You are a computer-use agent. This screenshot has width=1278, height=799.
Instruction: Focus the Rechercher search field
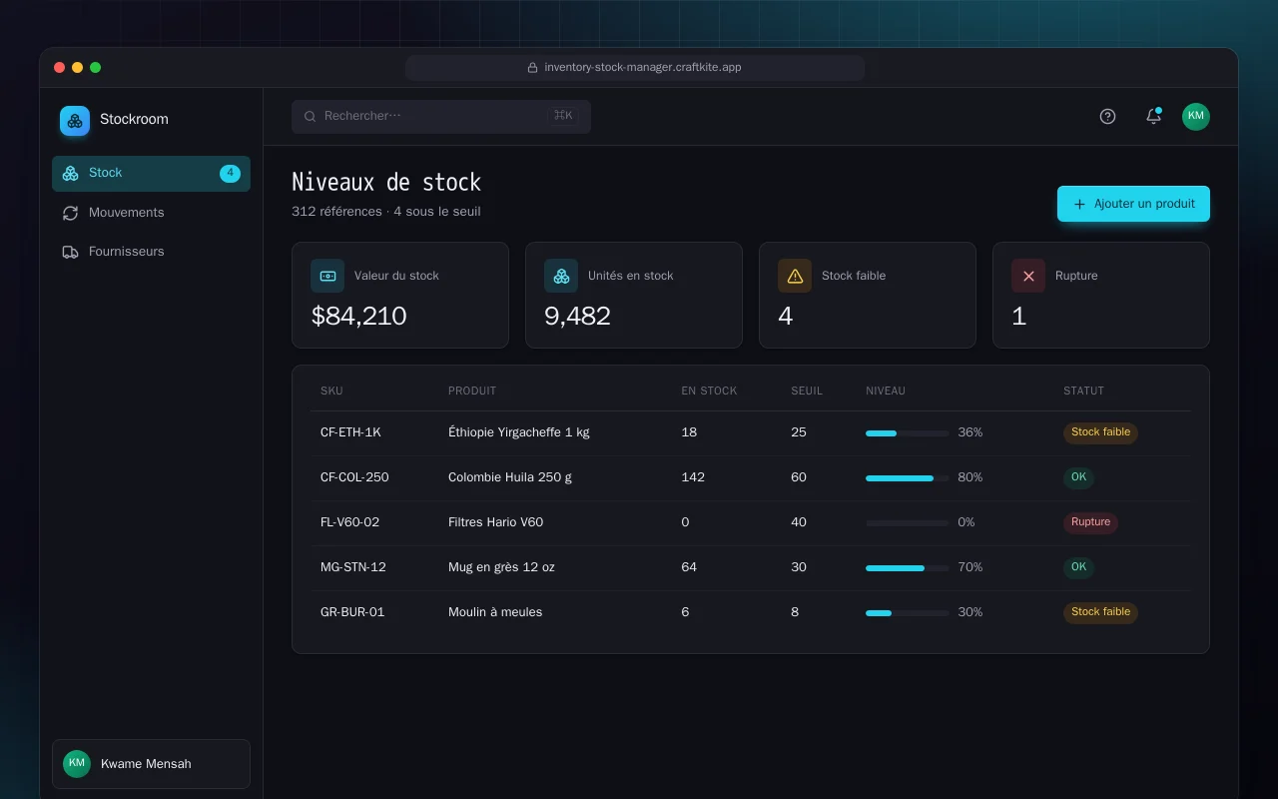coord(441,116)
